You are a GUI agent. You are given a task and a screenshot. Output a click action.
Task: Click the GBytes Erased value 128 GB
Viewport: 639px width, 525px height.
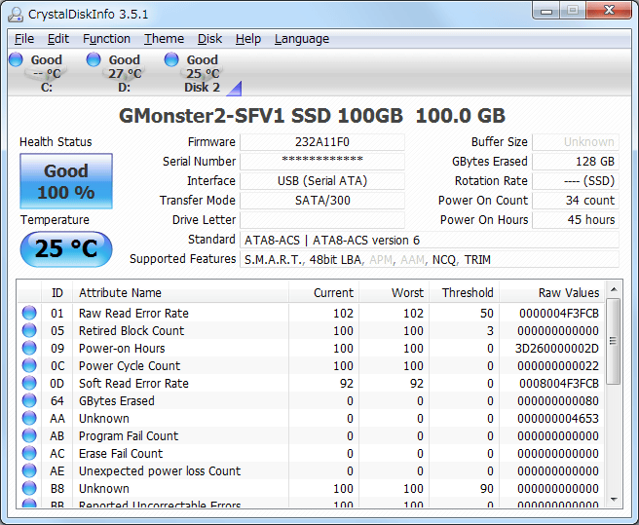click(x=576, y=162)
